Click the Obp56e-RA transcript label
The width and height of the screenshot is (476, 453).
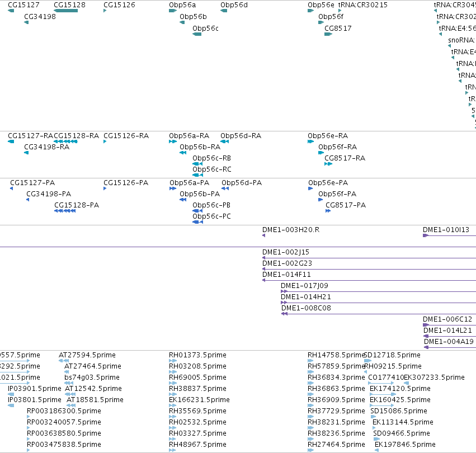(328, 136)
